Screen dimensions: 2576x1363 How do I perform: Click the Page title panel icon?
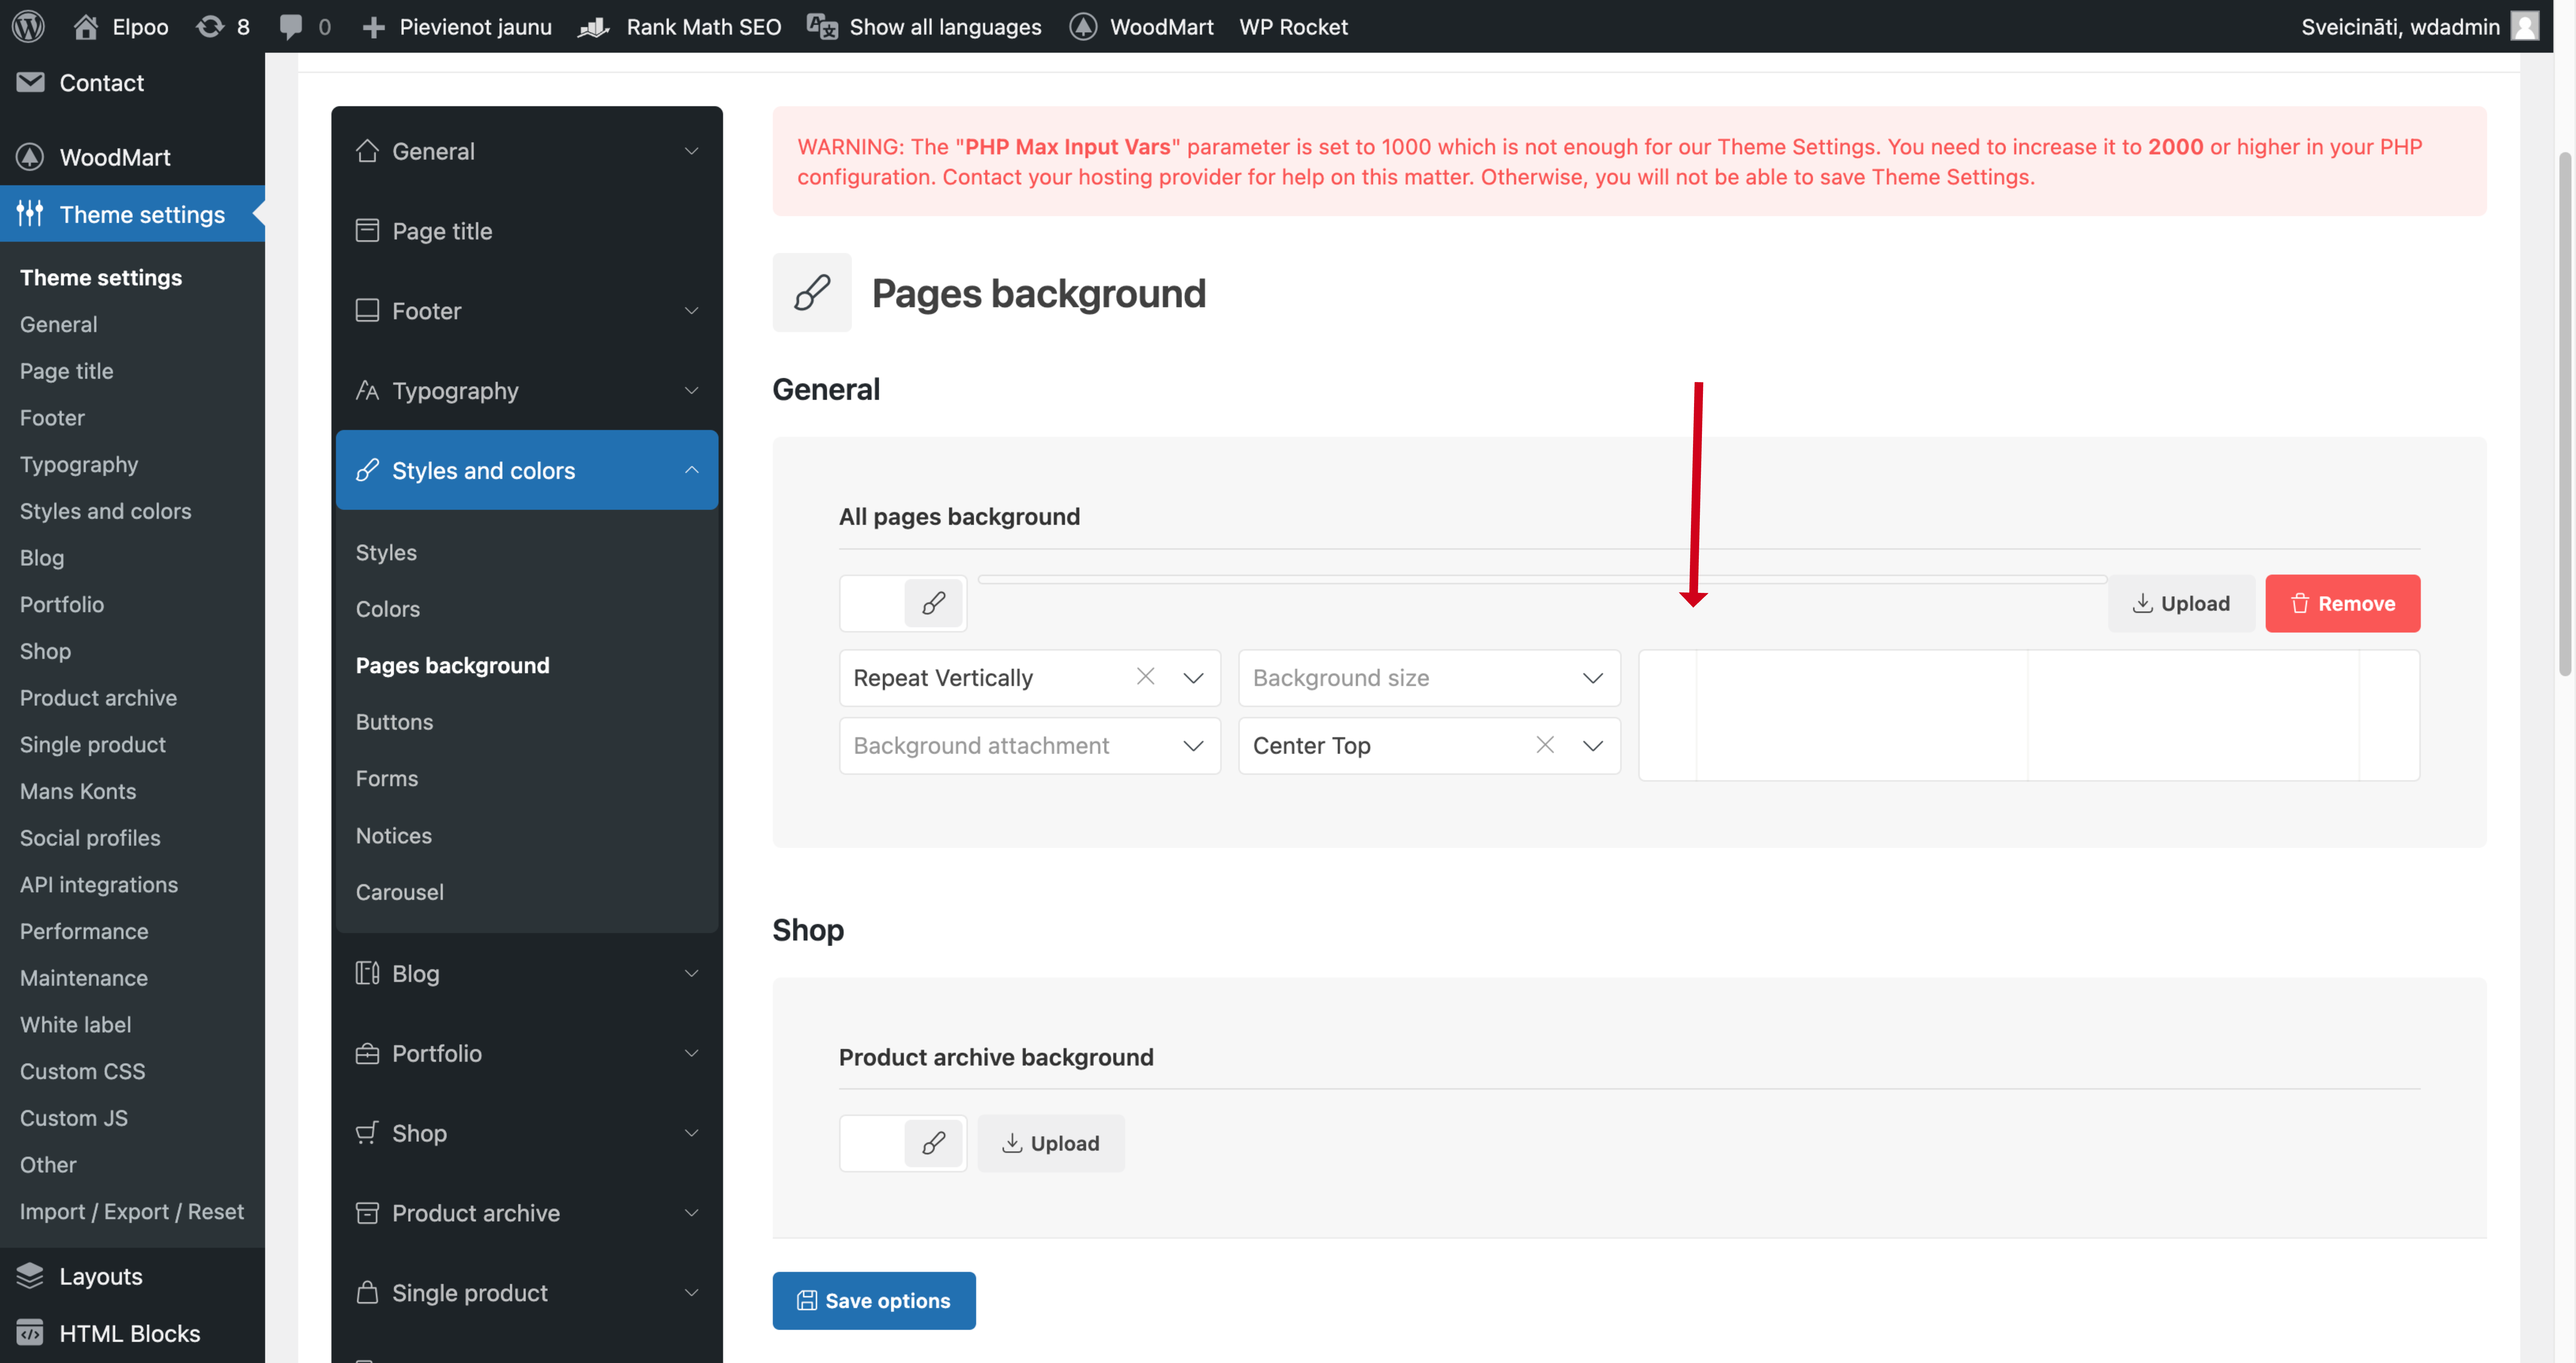367,231
